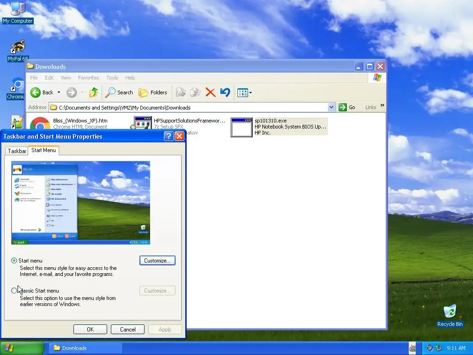Expand the Views dropdown arrow
The image size is (473, 355).
click(x=251, y=92)
